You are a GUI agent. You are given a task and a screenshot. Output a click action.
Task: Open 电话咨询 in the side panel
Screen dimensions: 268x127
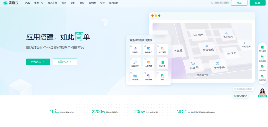coord(262,68)
